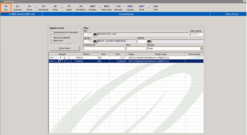This screenshot has height=135, width=247.
Task: Select Nota Fiscal XML/EDI radio option
Action: 52,38
